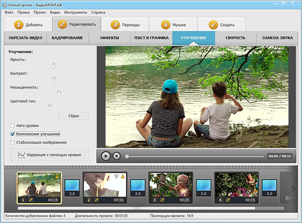Go to the Создать step tab

pos(221,25)
